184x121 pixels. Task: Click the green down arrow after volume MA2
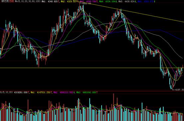(74, 92)
